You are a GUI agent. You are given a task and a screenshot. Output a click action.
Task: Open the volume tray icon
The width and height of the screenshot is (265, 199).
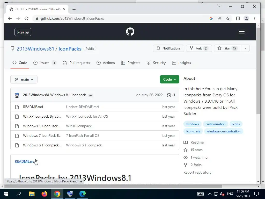(x=222, y=194)
